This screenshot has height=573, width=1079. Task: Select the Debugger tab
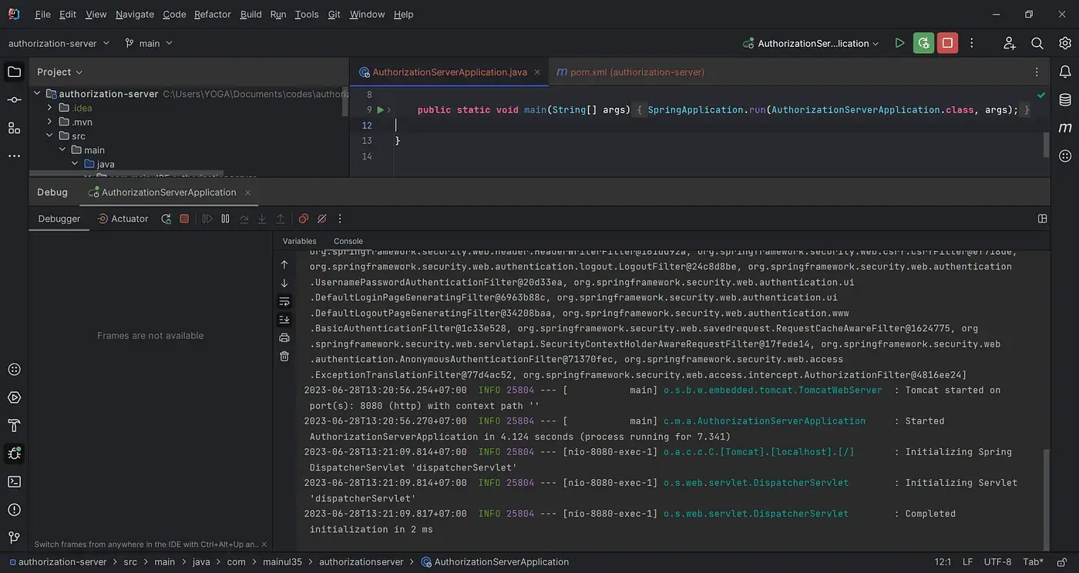(59, 219)
